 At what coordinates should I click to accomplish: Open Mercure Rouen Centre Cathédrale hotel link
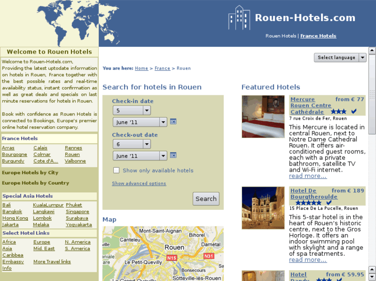[311, 106]
